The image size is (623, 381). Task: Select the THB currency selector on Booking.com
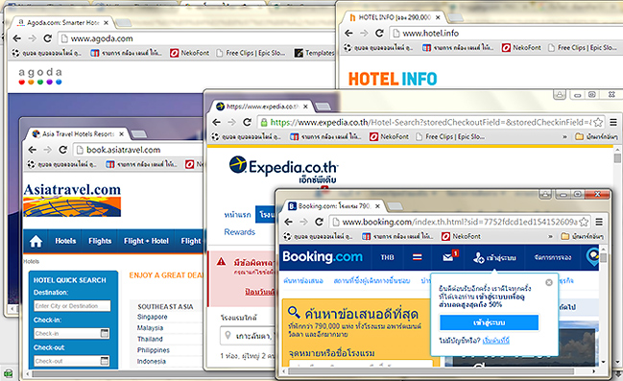[387, 257]
